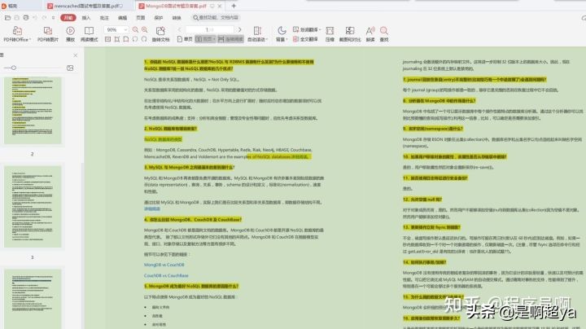The image size is (586, 329).
Task: Click the thumbnail size image icon in sidebar
Action: [70, 68]
